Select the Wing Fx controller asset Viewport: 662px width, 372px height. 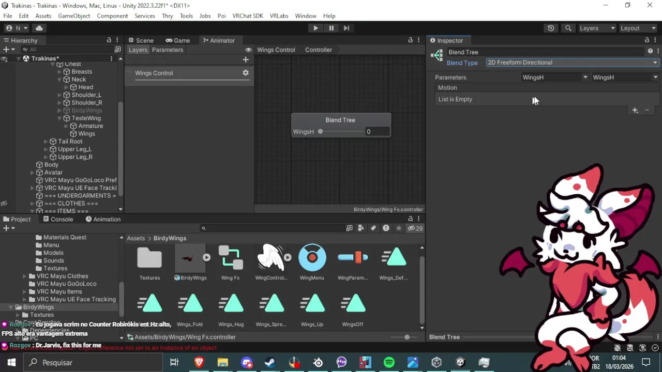pyautogui.click(x=230, y=258)
